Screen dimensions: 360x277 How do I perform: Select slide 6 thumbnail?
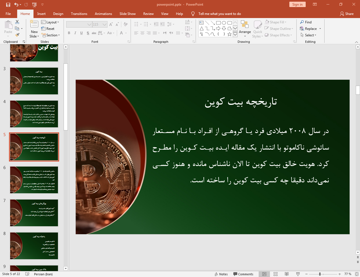point(34,180)
